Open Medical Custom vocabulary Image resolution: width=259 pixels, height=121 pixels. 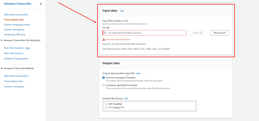point(14,87)
